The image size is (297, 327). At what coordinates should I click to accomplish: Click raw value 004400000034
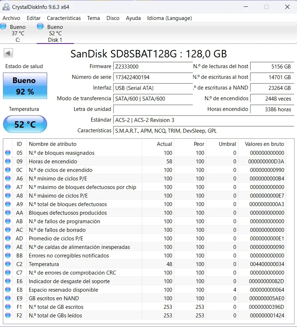point(267,264)
